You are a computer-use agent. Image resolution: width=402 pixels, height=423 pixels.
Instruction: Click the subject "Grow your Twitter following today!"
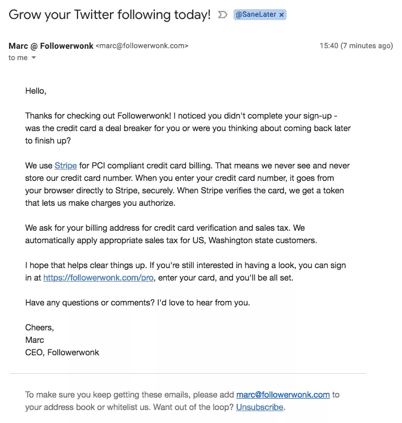[109, 15]
